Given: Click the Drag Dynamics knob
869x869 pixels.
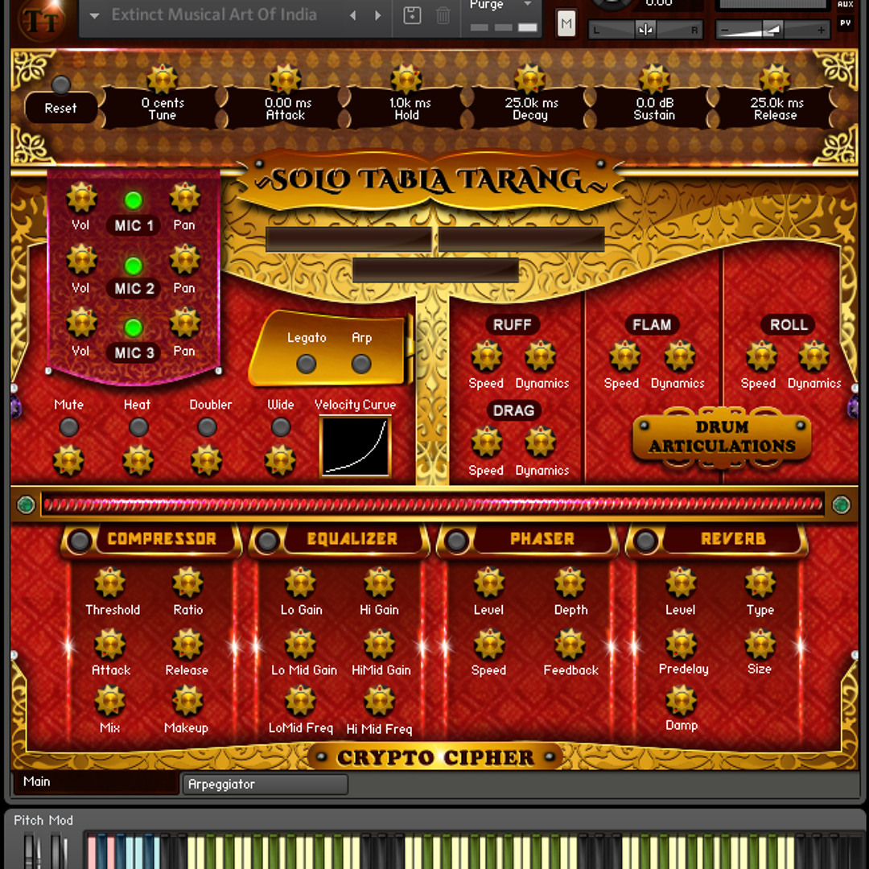Looking at the screenshot, I should pos(542,443).
